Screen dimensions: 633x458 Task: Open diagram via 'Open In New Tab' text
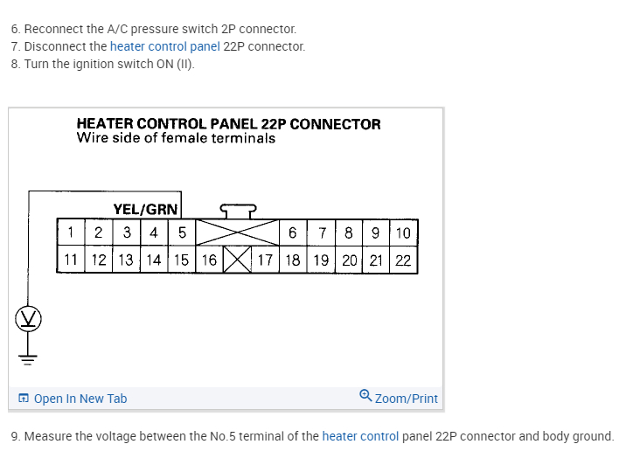point(80,399)
